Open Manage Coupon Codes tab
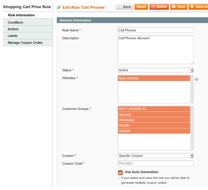Viewport: 208px width, 190px height. coord(25,43)
